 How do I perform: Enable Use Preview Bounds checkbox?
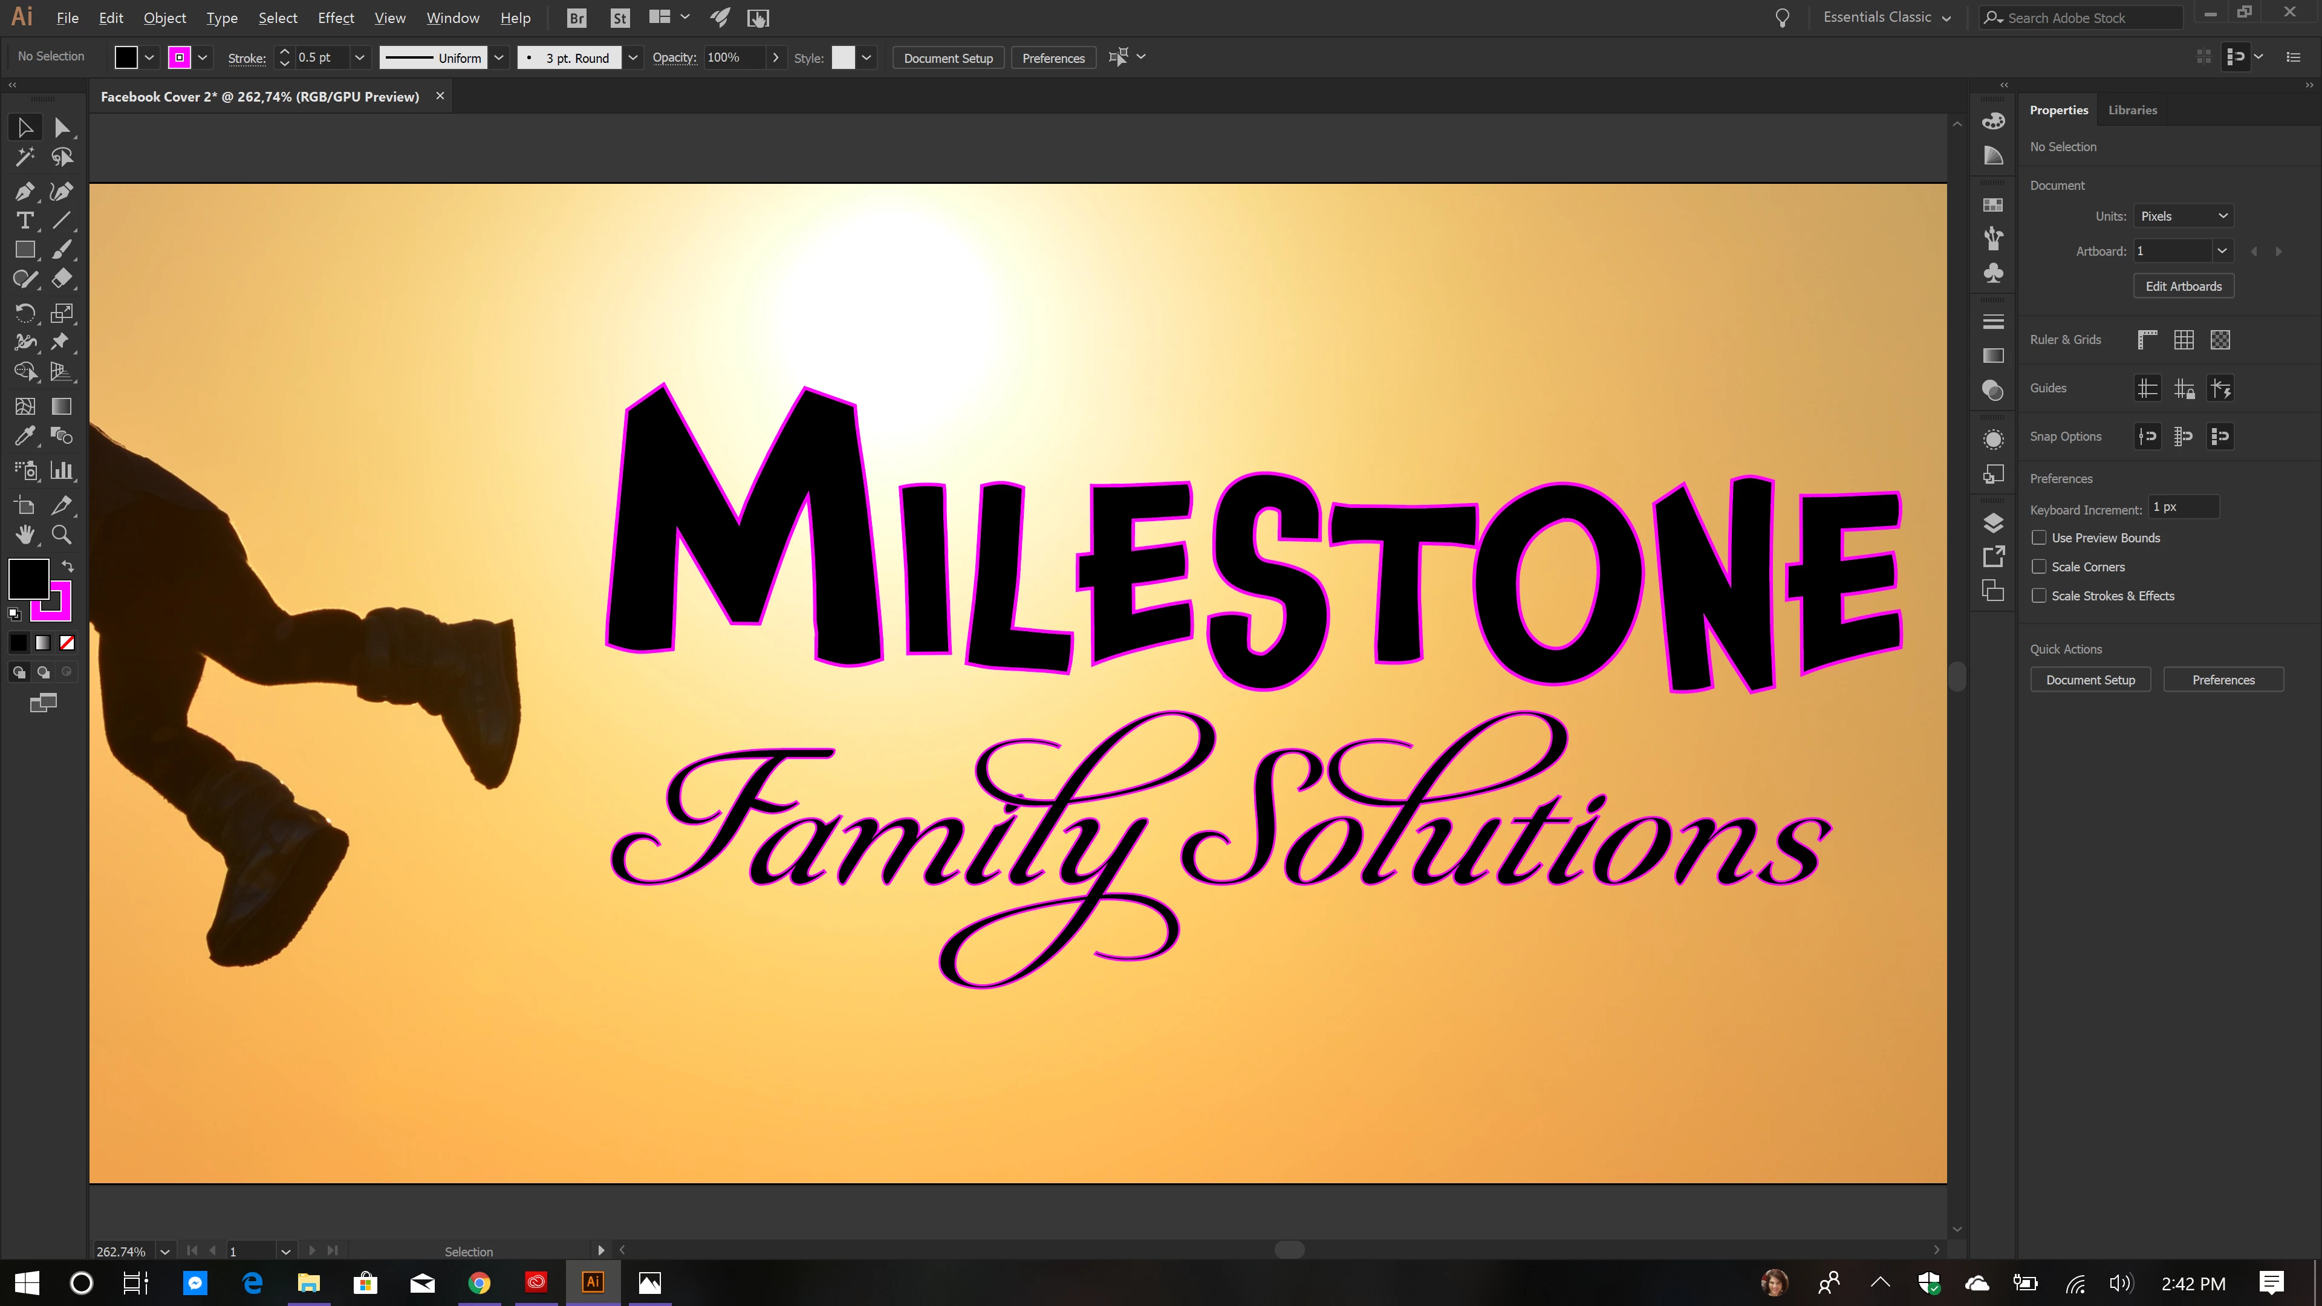point(2038,538)
